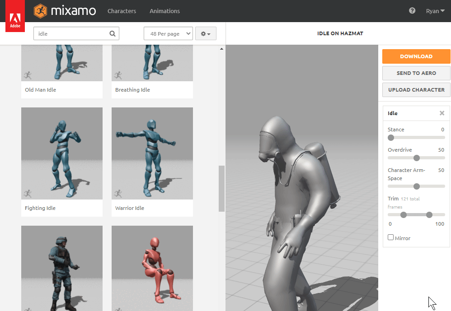Close the Idle settings panel
The image size is (451, 311).
pos(442,113)
